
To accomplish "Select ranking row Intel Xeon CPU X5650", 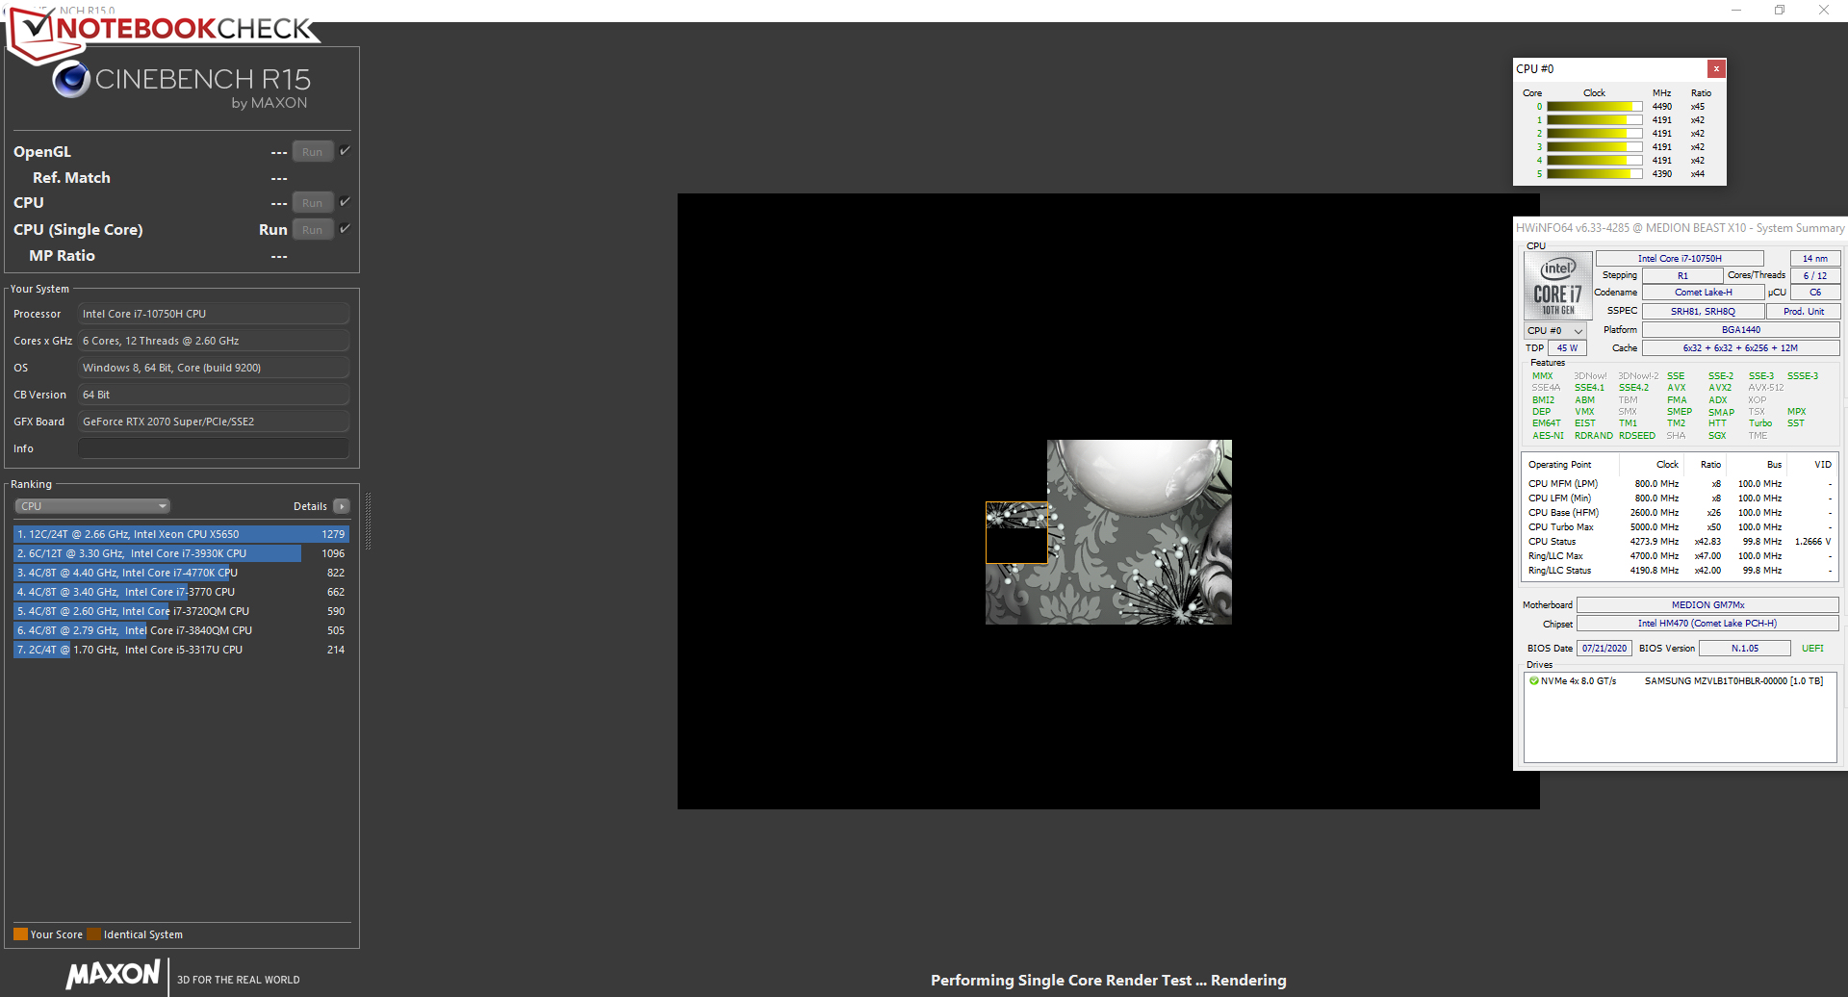I will (181, 534).
